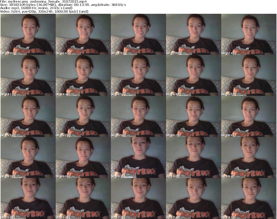Open the still captured at 00:09:36

pos(138,157)
